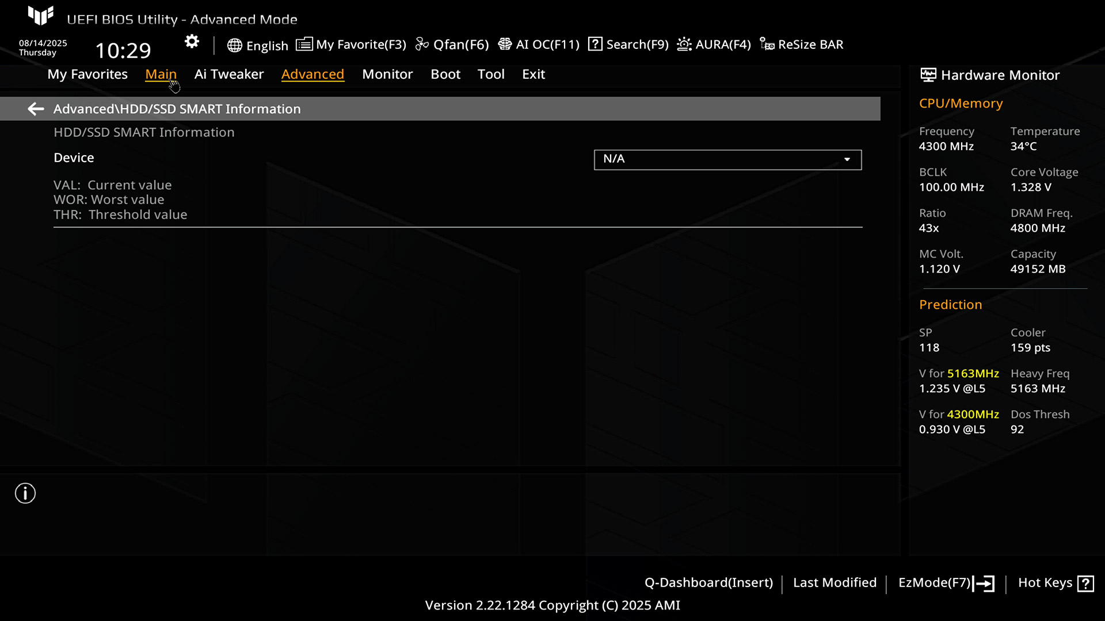
Task: Click the Device dropdown arrow
Action: [847, 159]
